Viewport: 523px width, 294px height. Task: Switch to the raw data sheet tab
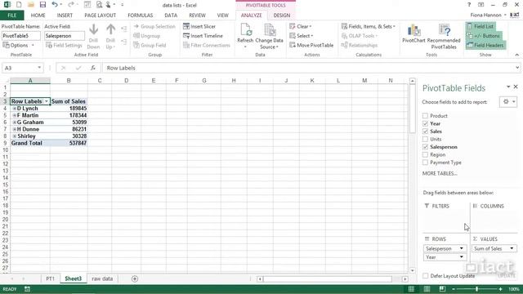(x=102, y=278)
